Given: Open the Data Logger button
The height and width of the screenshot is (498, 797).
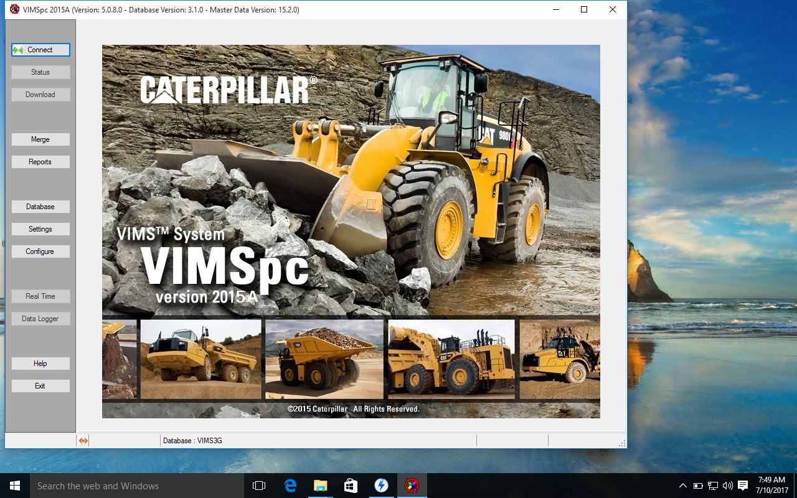Looking at the screenshot, I should point(40,319).
